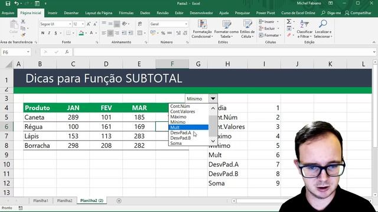This screenshot has width=378, height=212.
Task: Add a new sheet with plus button
Action: [x=119, y=201]
